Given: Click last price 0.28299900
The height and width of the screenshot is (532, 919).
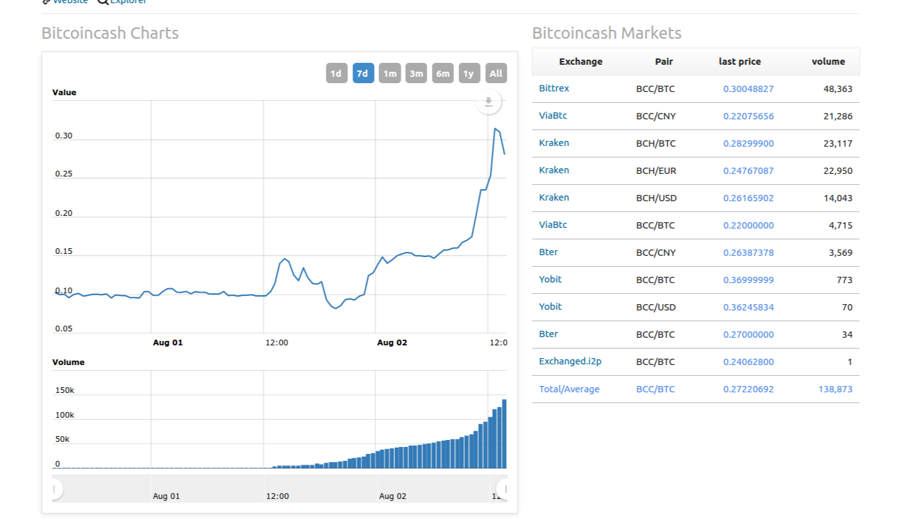Looking at the screenshot, I should pyautogui.click(x=748, y=143).
